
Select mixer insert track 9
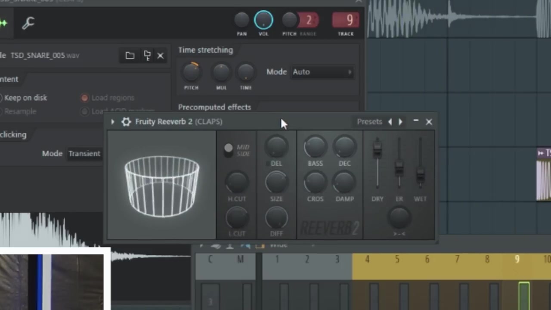(517, 260)
